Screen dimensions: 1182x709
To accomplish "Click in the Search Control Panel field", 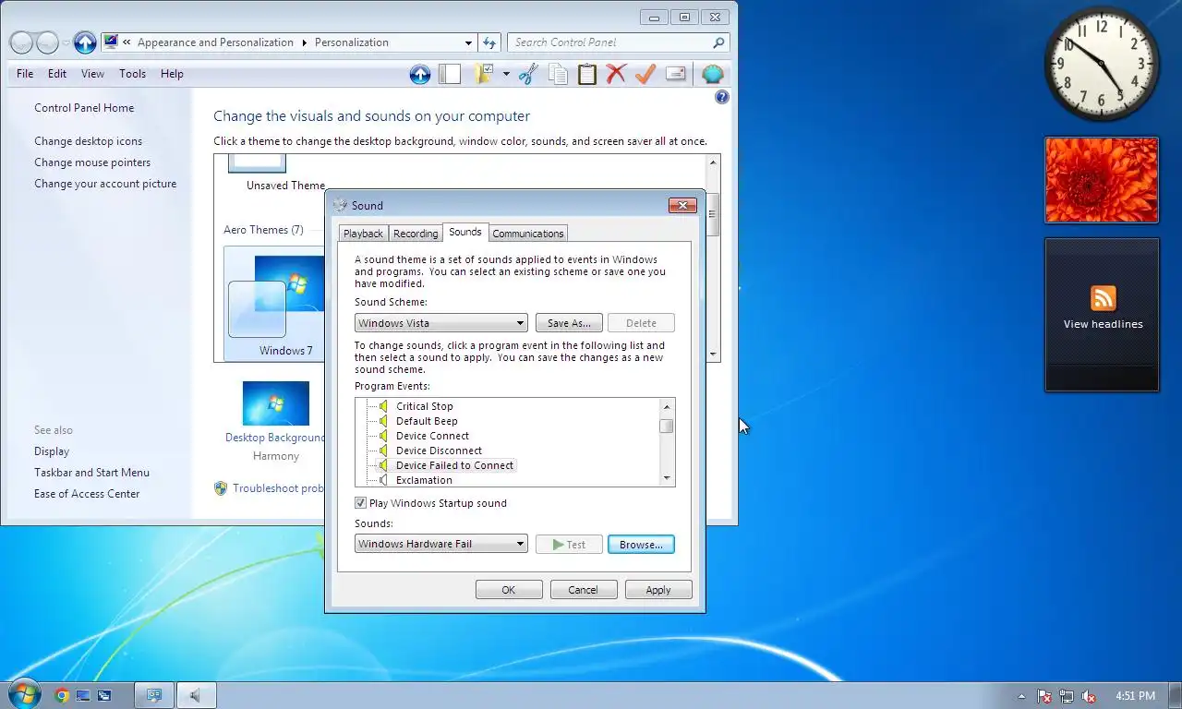I will tap(609, 42).
